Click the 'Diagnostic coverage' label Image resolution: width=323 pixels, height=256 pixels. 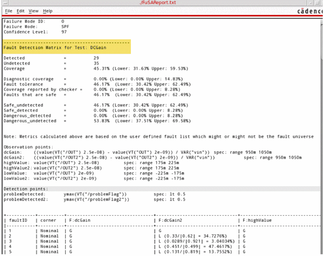29,79
